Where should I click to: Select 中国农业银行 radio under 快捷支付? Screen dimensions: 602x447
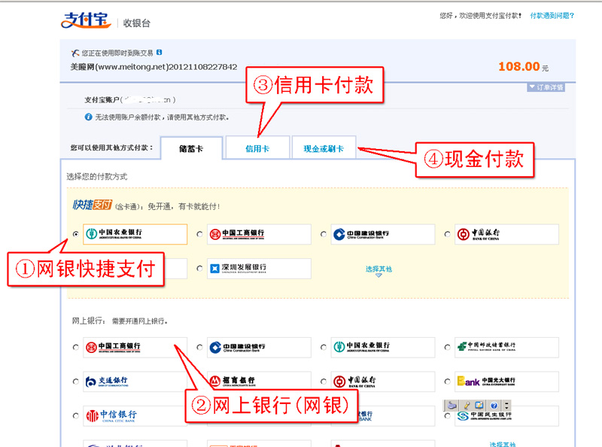point(76,234)
